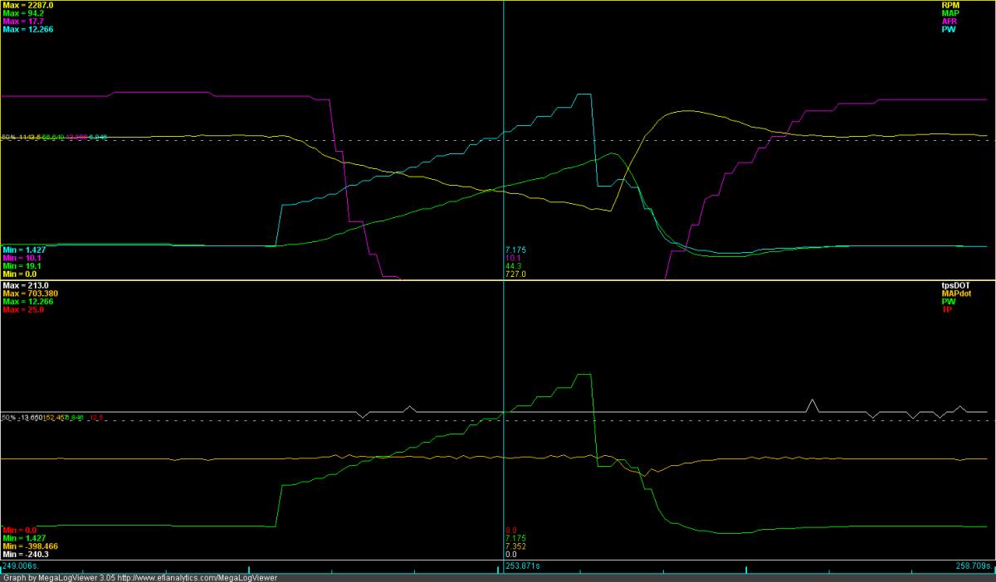996x582 pixels.
Task: Select the Min = -240.3 tpsDOT readout
Action: 27,555
